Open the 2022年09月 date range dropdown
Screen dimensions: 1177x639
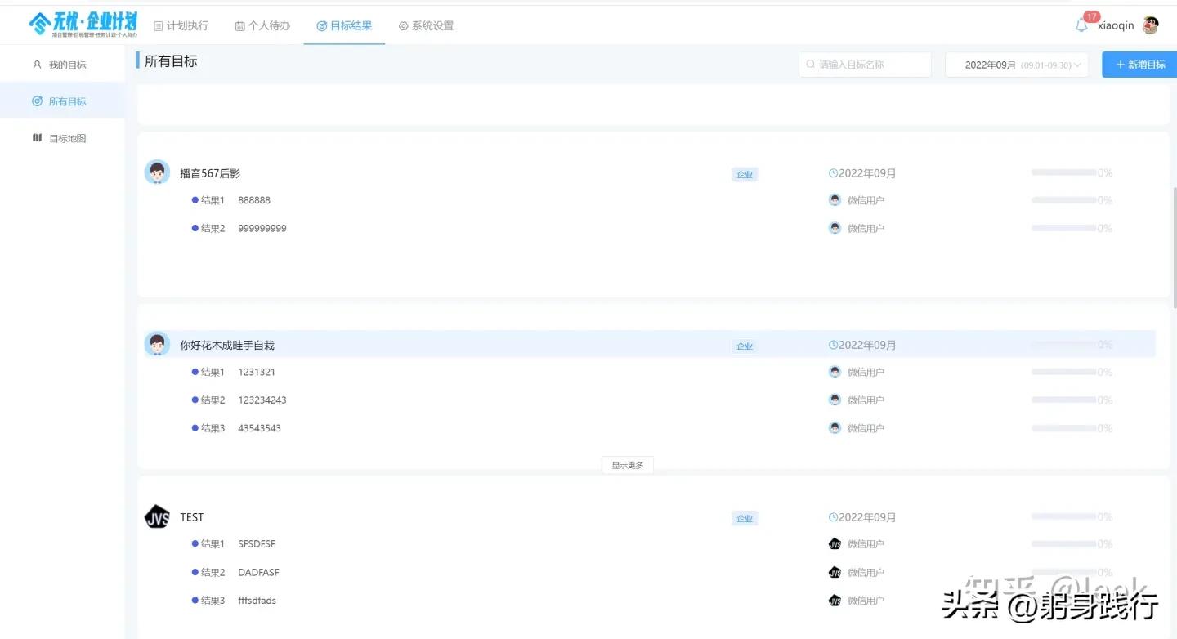1016,65
